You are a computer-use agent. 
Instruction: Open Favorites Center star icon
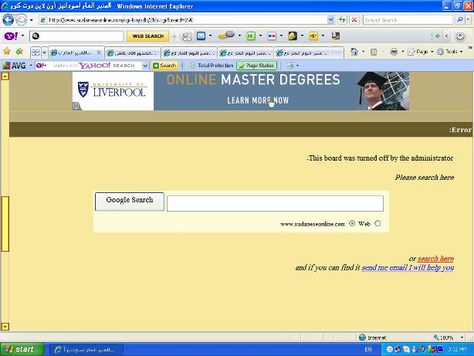[x=7, y=52]
